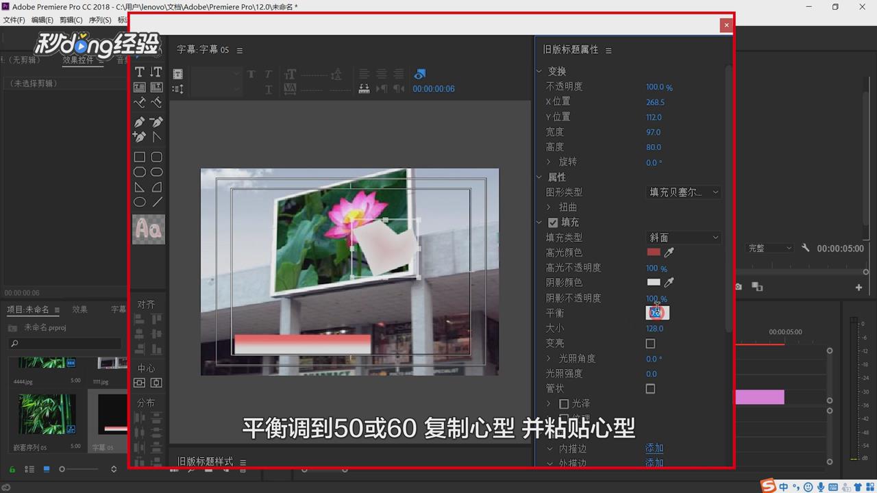Click 添加 link for 内描边
This screenshot has width=877, height=493.
click(654, 448)
